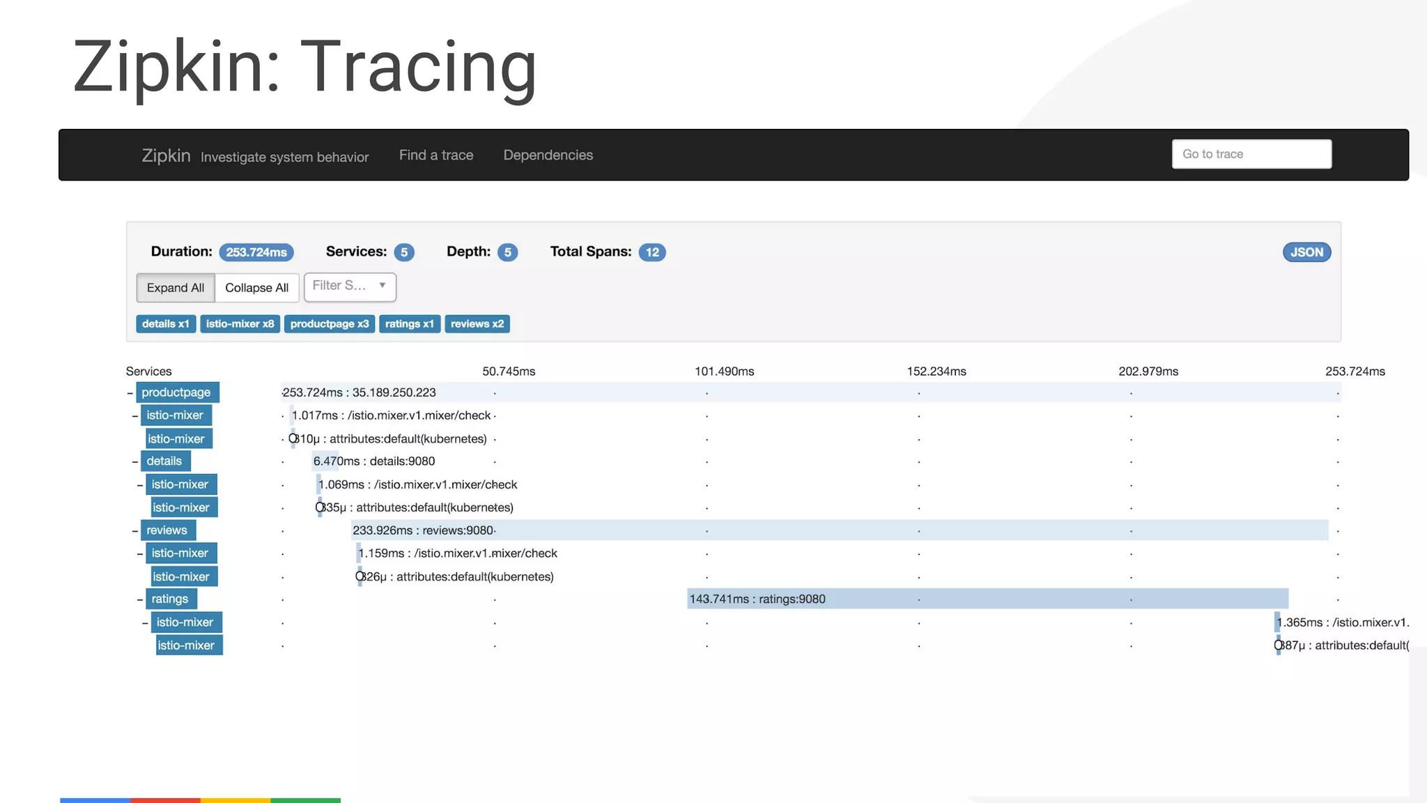Select the productpage service label

(178, 392)
